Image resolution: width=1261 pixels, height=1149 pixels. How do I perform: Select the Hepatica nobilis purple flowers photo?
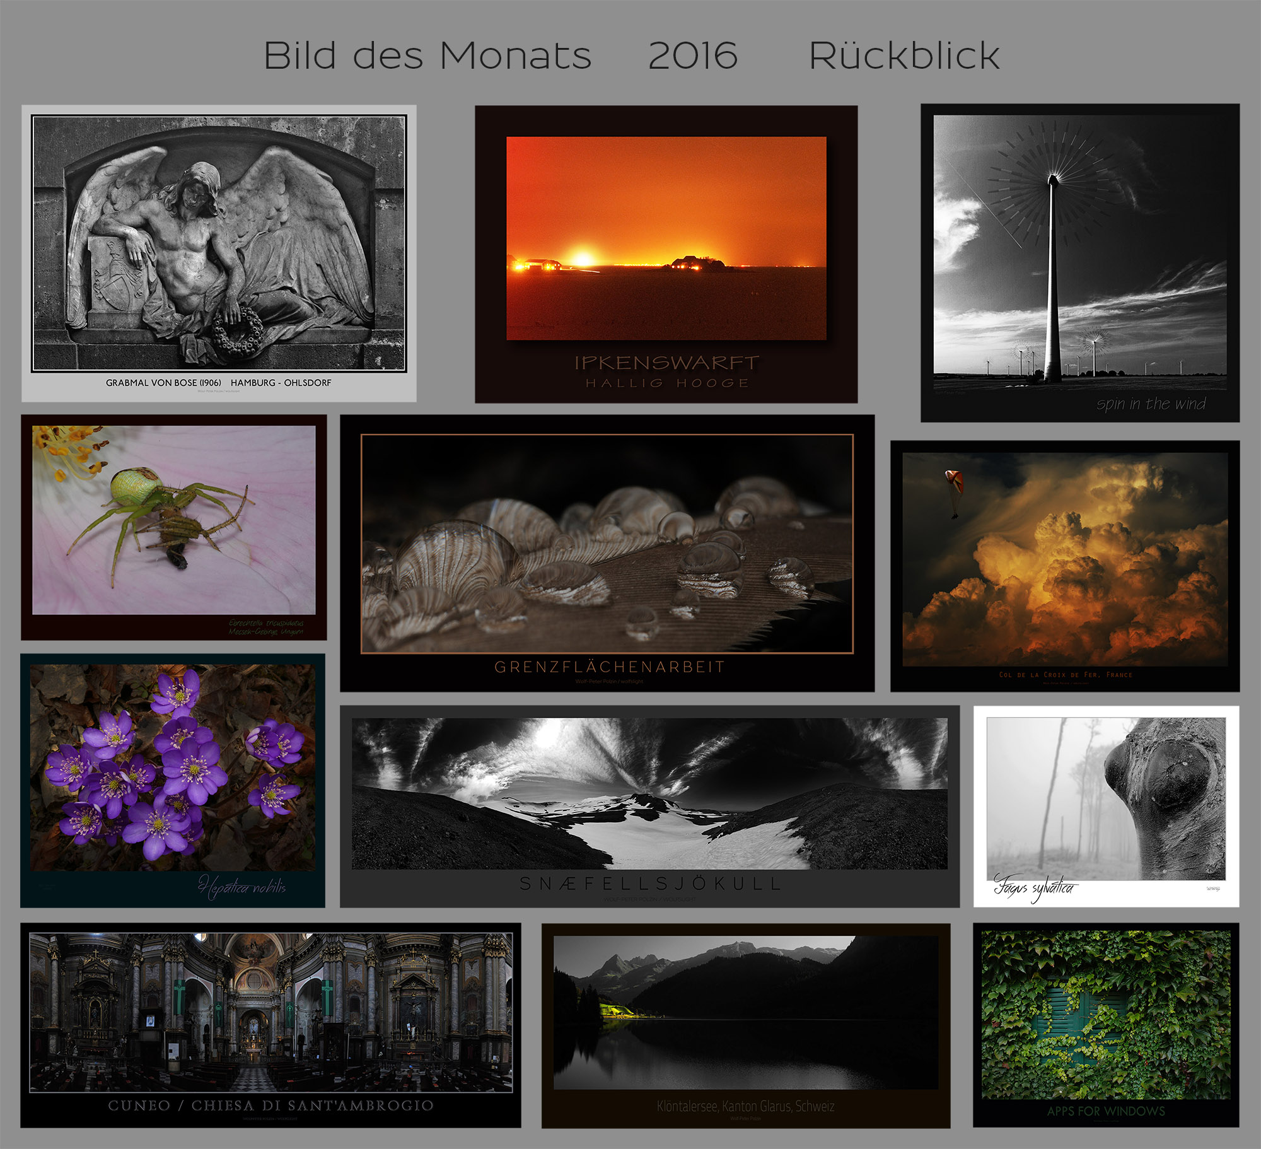(x=172, y=767)
